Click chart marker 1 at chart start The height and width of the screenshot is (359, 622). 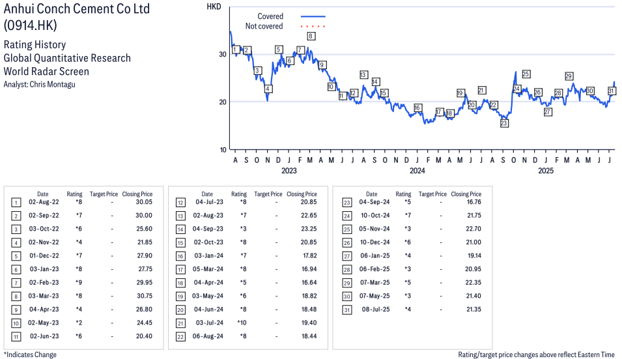(x=236, y=50)
